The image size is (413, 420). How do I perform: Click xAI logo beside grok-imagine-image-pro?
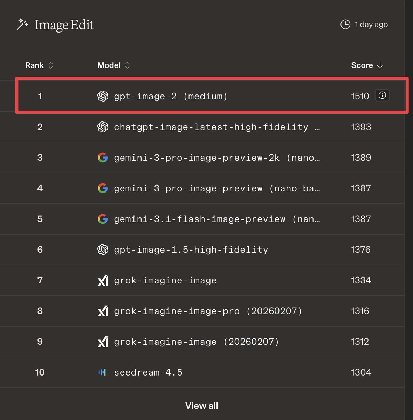coord(103,311)
